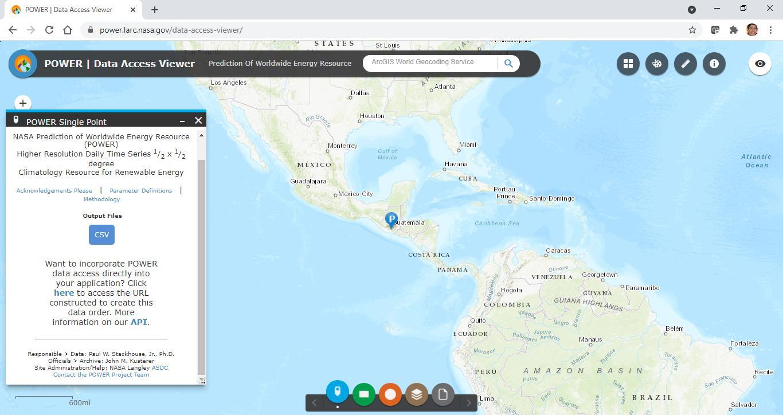Screen dimensions: 783x415
Task: Open a new browser tab
Action: [x=155, y=10]
